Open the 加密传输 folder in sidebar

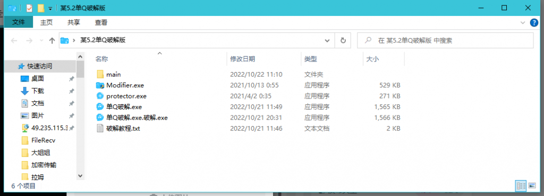tap(44, 165)
